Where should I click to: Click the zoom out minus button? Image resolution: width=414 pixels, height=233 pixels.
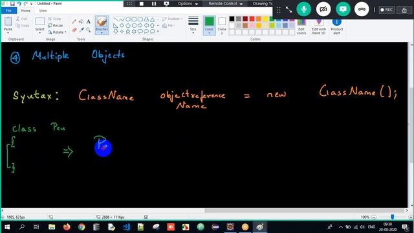tap(374, 217)
